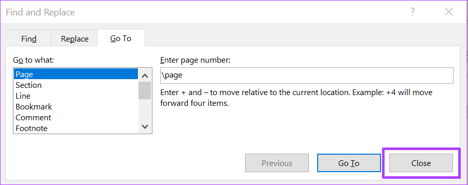Click the highlighted Close button
Screen dimensions: 468x185
point(421,163)
